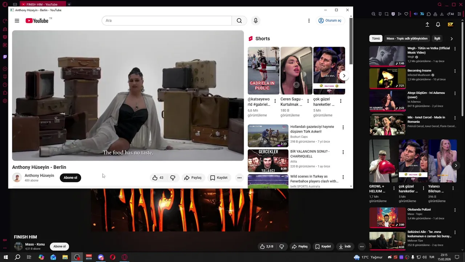Click the upload arrow in background YouTube header
Image resolution: width=465 pixels, height=262 pixels.
tap(427, 24)
